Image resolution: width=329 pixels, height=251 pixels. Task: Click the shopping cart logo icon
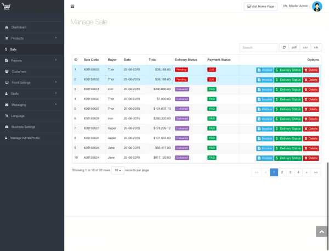(5, 7)
